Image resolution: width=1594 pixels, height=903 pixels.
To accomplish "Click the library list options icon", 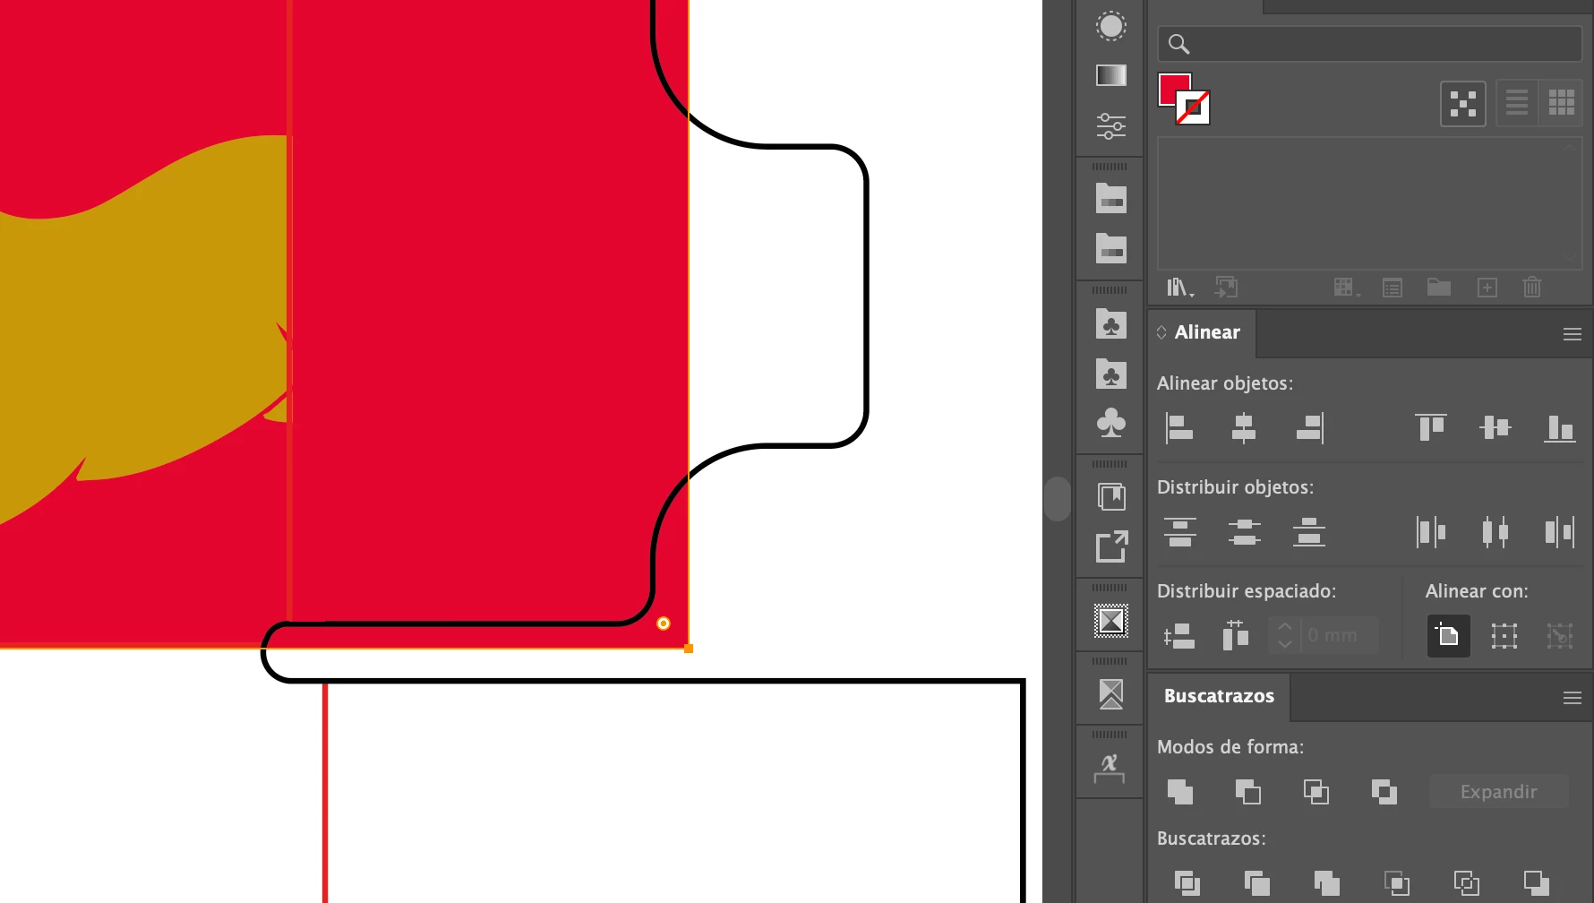I will [1393, 288].
